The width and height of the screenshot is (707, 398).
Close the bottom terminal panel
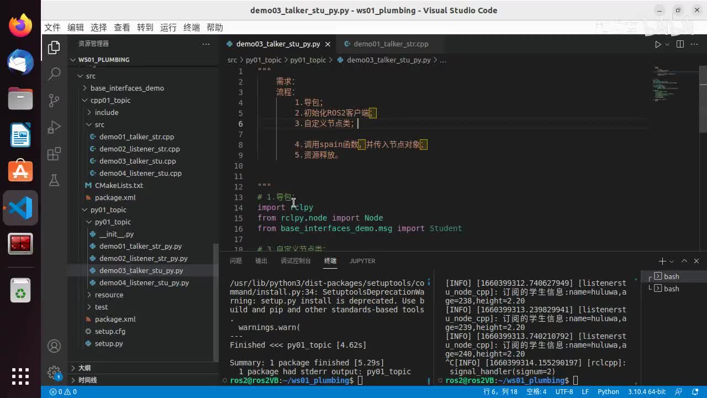pos(697,261)
